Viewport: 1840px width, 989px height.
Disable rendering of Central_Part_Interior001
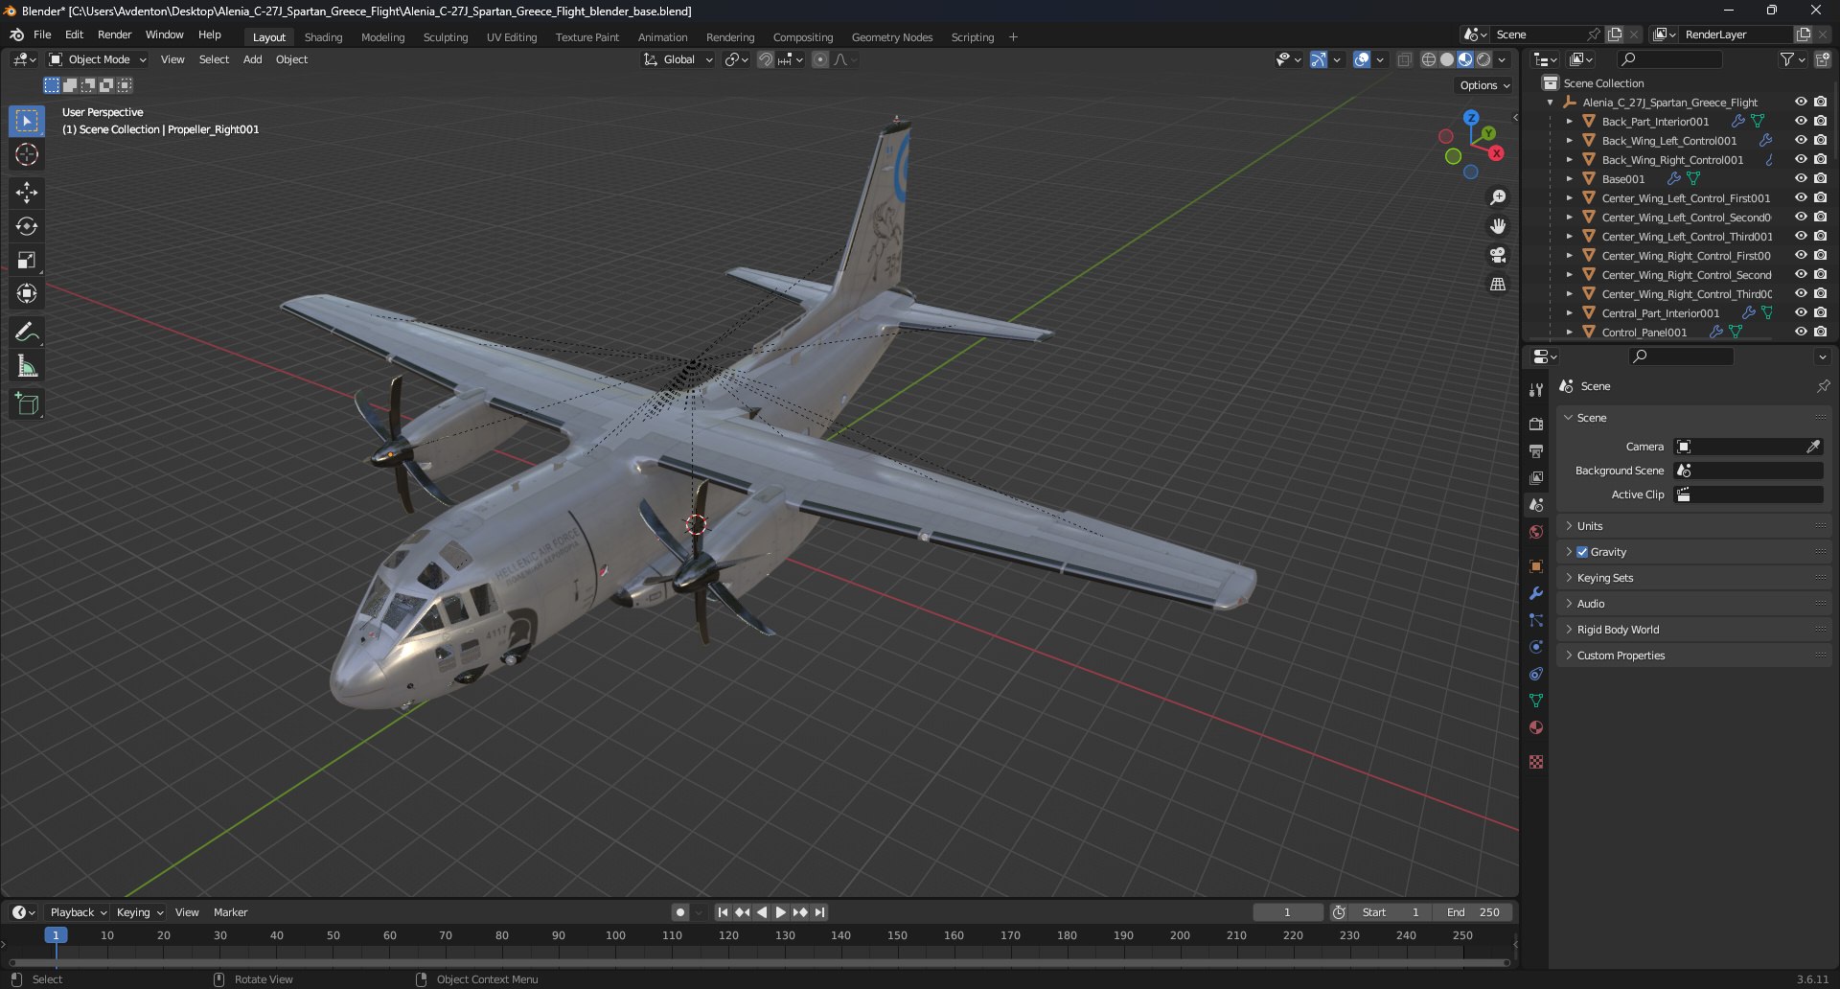(1820, 313)
